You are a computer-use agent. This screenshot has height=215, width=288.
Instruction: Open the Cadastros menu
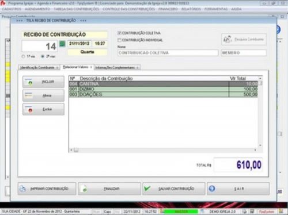pos(12,9)
